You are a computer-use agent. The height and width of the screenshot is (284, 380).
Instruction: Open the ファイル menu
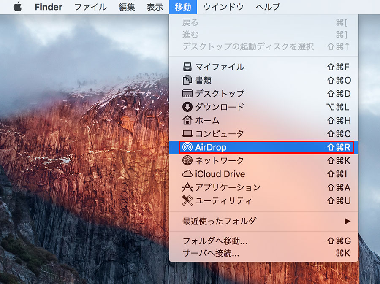click(90, 7)
